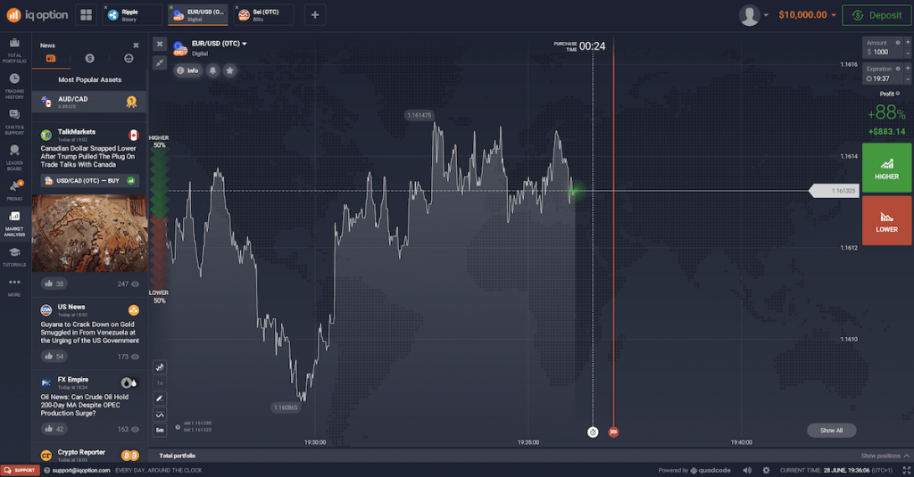Click the red expiration flag marker
The image size is (914, 477).
tap(613, 432)
